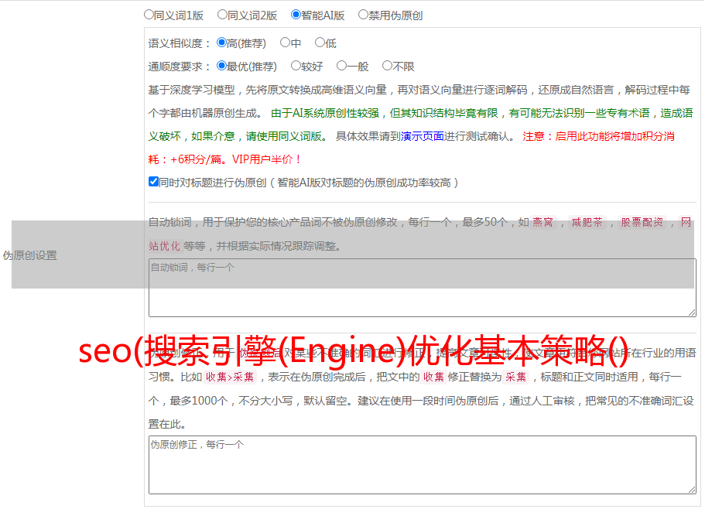Click the 自动锁词 textarea resize handle
The width and height of the screenshot is (705, 509).
[x=692, y=312]
